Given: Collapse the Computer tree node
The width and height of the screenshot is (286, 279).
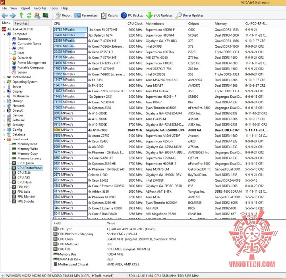Looking at the screenshot, I should (x=4, y=34).
